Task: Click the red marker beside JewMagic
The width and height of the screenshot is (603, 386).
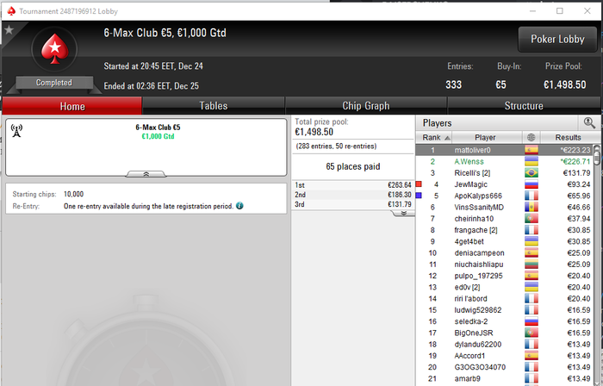Action: (419, 184)
